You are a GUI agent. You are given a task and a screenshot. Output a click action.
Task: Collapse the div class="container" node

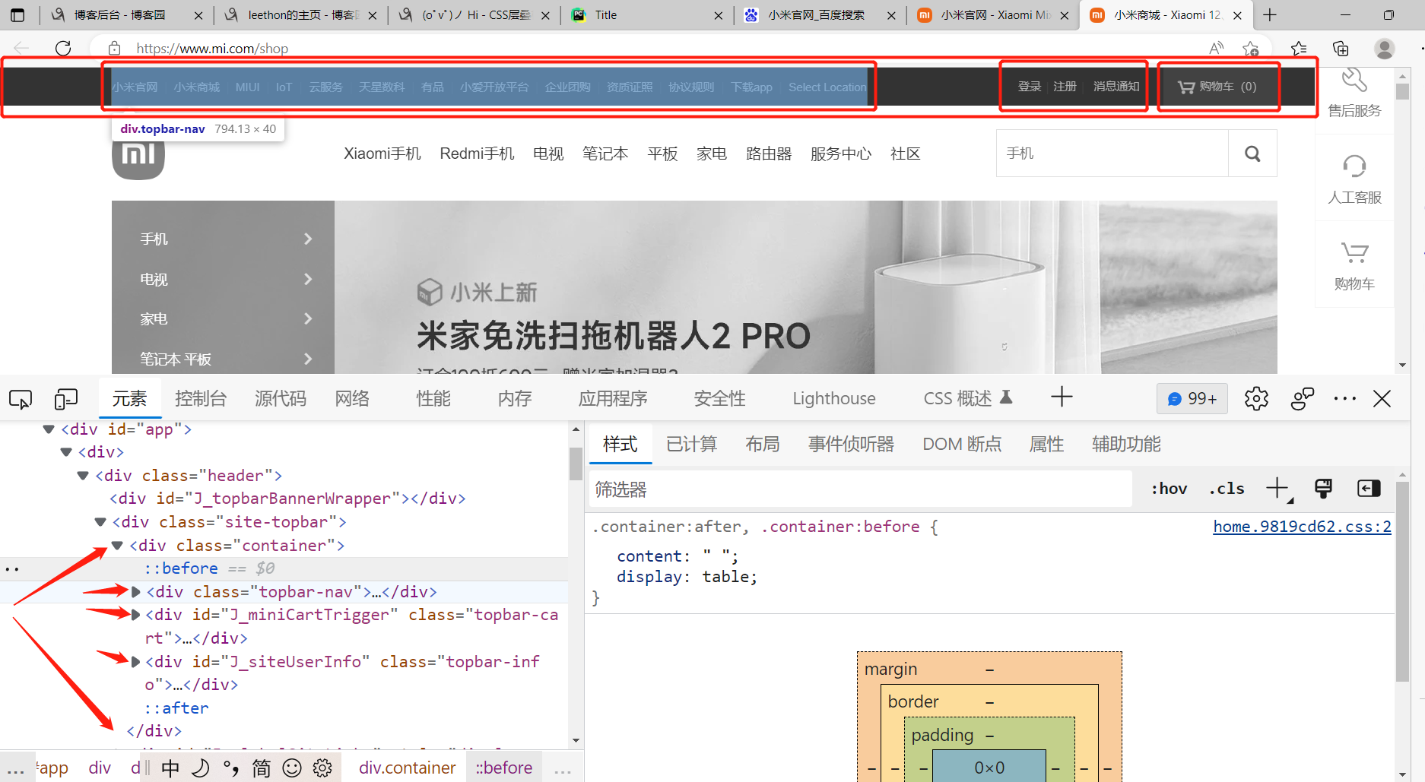(117, 546)
